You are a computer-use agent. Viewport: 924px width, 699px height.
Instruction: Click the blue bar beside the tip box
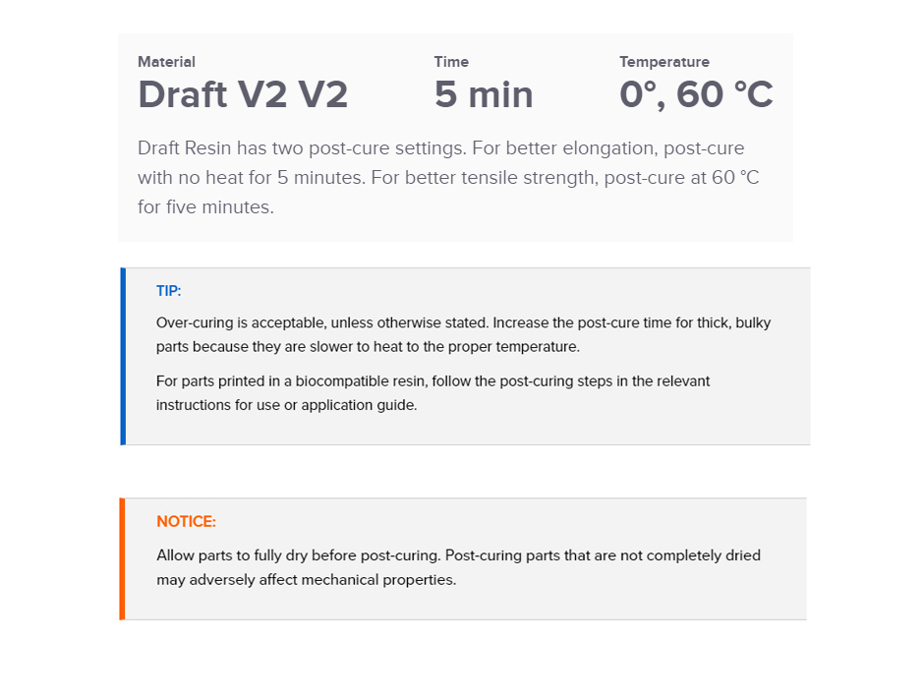[x=123, y=356]
